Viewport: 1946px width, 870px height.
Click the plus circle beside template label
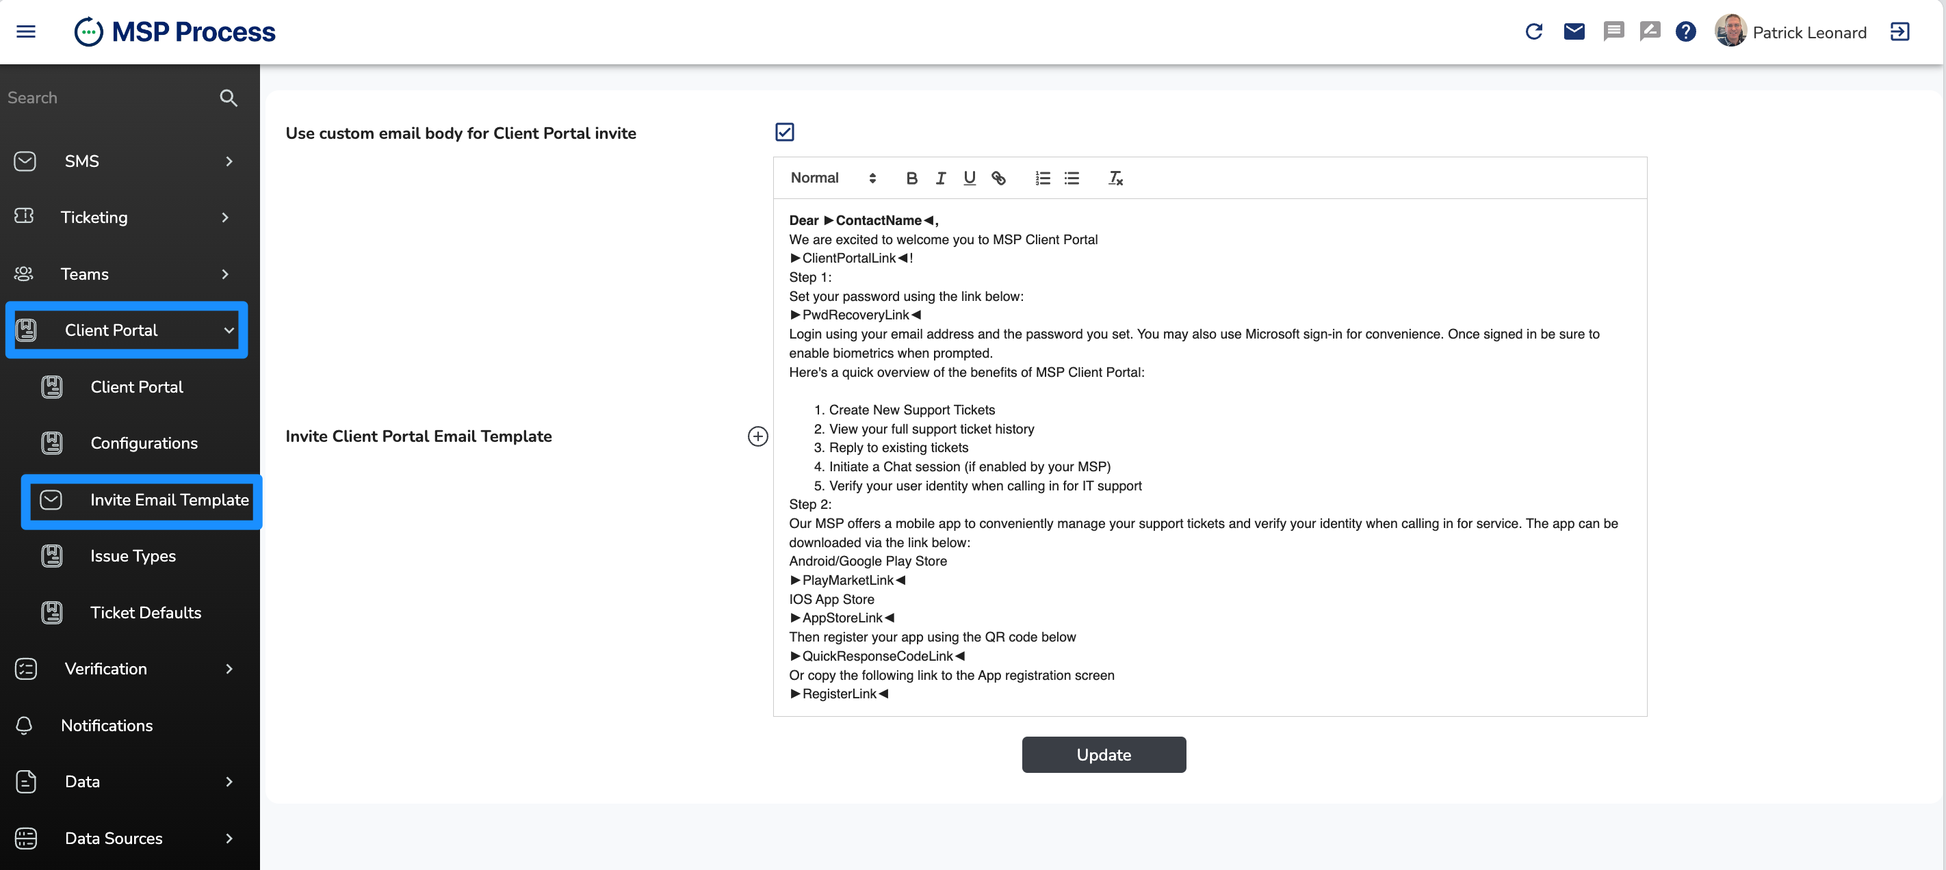(757, 436)
